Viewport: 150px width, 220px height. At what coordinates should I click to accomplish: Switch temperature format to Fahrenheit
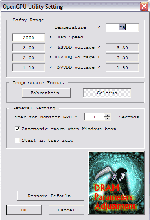pos(46,93)
